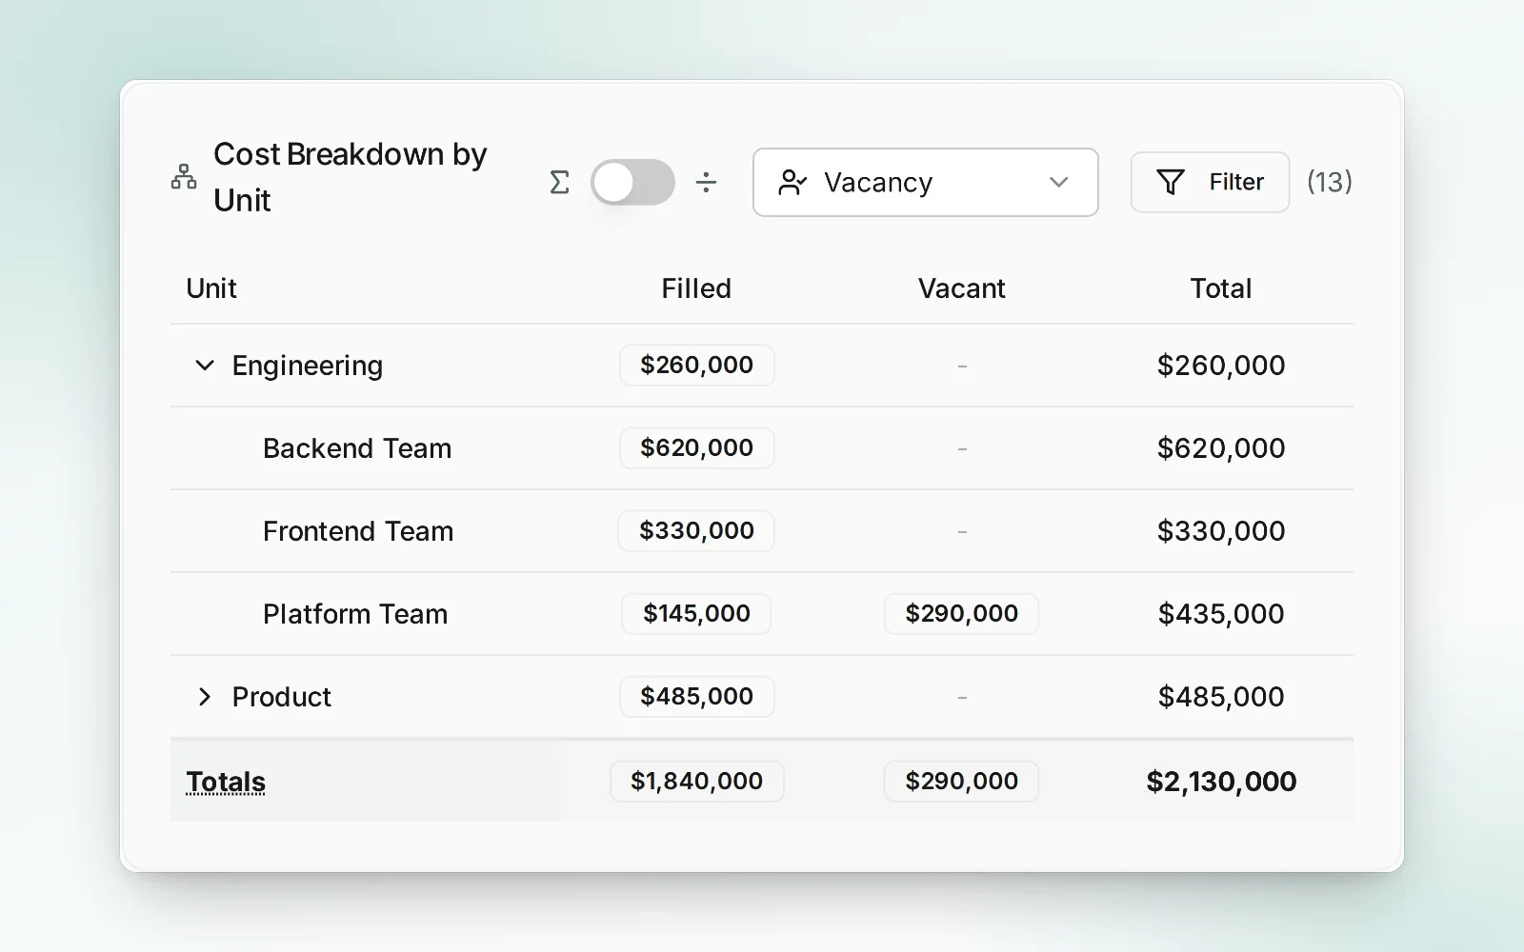1524x952 pixels.
Task: Click the $1,840,000 totals filled badge
Action: click(x=696, y=781)
